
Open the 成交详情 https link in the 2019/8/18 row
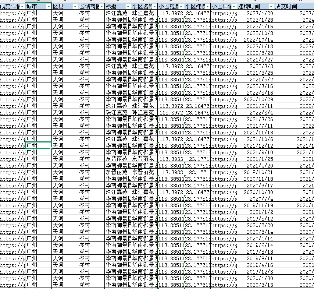point(13,251)
